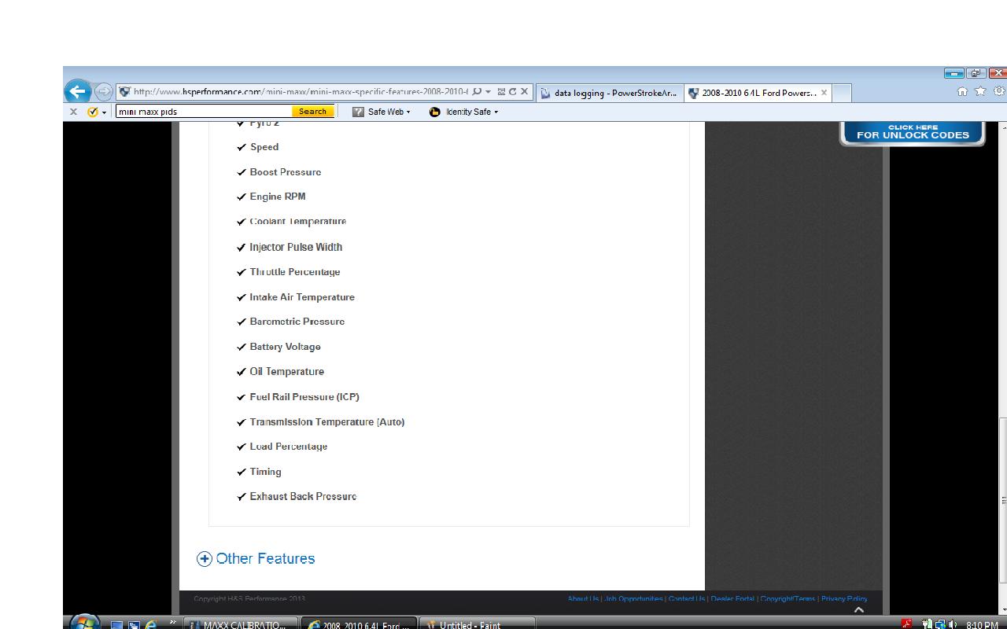Click the 'mini maxx pids' search field
1007x629 pixels.
pyautogui.click(x=204, y=112)
